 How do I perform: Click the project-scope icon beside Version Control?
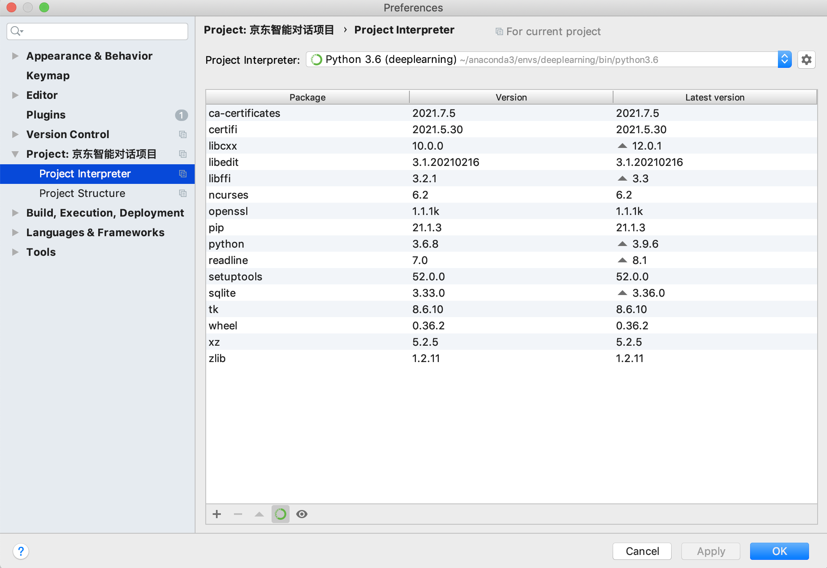coord(183,134)
